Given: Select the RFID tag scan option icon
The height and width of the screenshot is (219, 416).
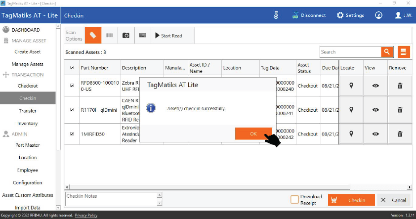Looking at the screenshot, I should click(x=93, y=36).
